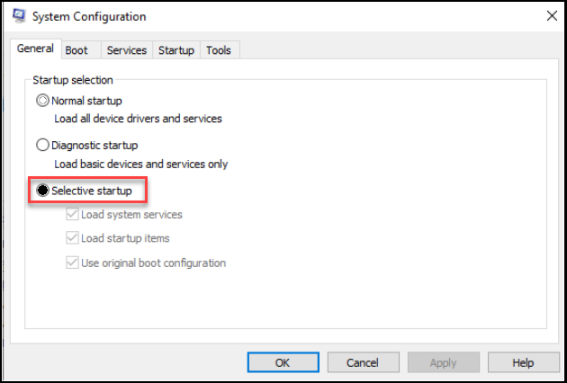The height and width of the screenshot is (383, 567).
Task: Close the System Configuration window
Action: 552,16
